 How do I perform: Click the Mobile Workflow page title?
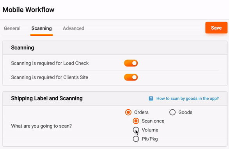tap(28, 10)
